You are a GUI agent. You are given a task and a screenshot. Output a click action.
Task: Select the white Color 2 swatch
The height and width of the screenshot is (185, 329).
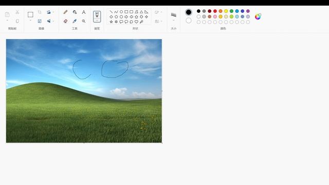(x=189, y=21)
